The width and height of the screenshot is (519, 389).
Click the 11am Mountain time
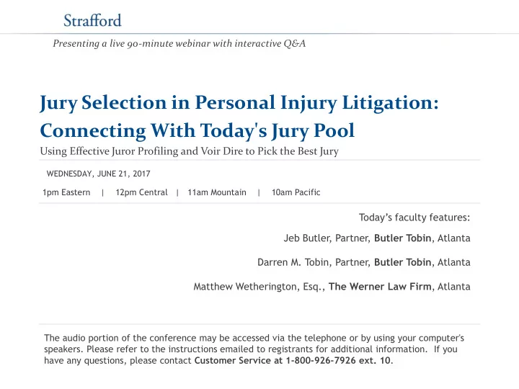click(217, 192)
